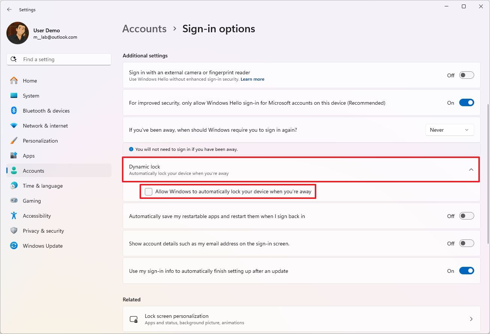This screenshot has width=490, height=334.
Task: Click the User Demo profile picture
Action: point(17,33)
